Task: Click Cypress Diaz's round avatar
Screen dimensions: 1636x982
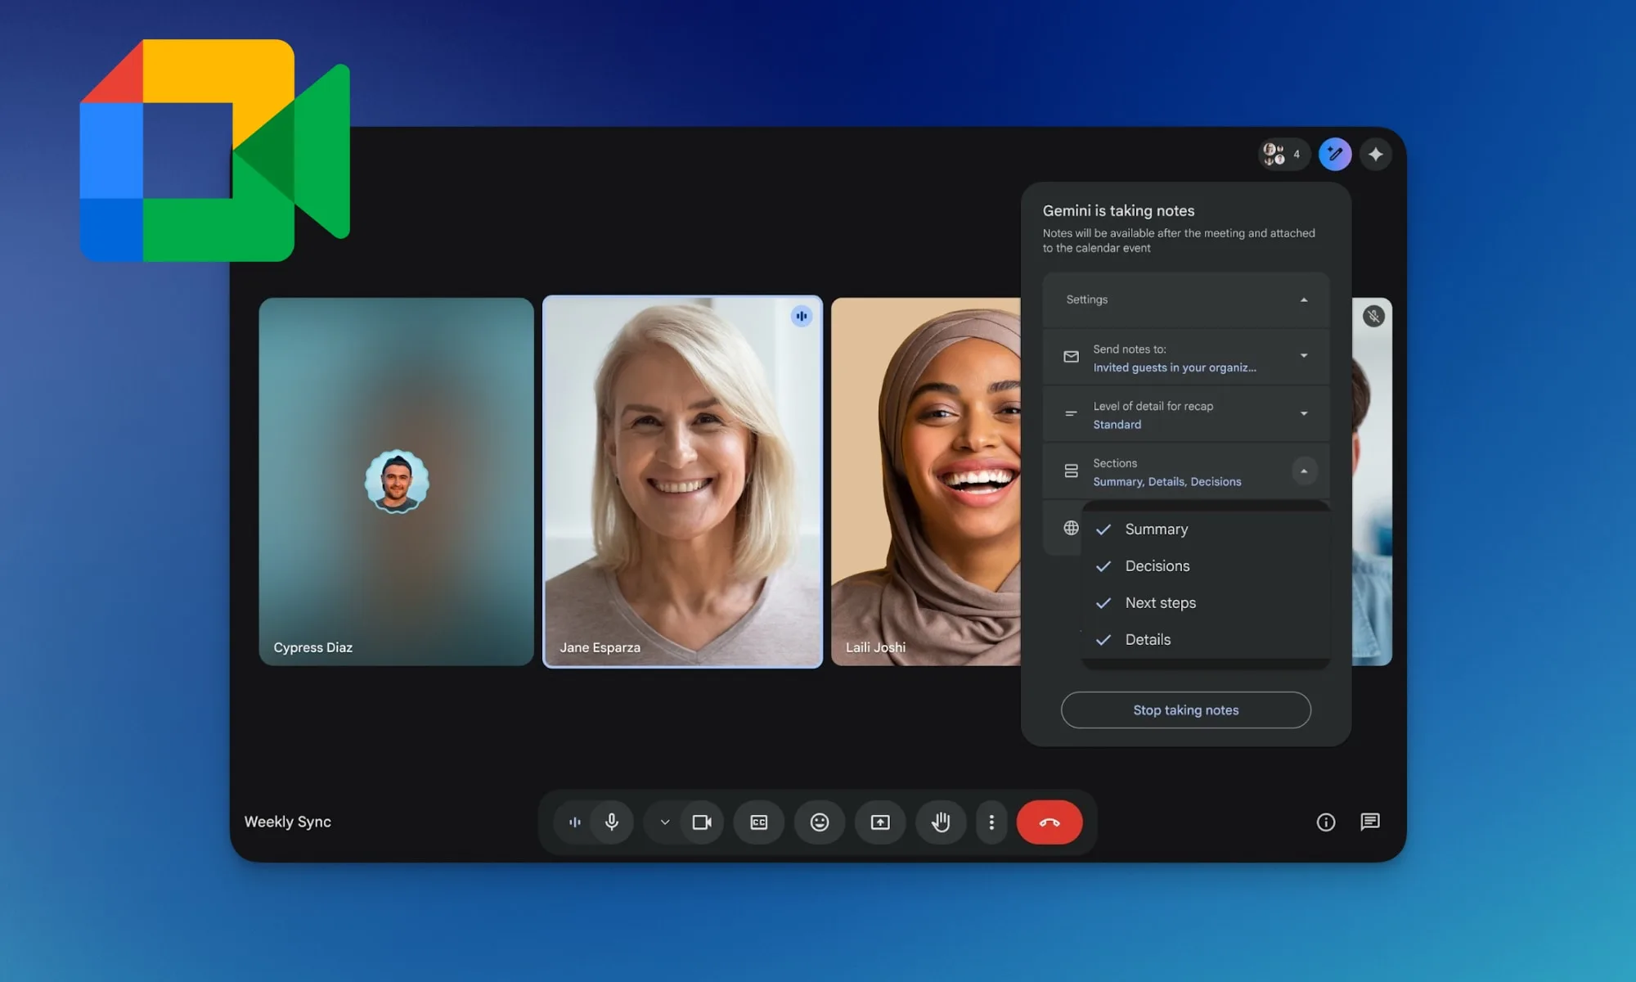Action: point(397,481)
